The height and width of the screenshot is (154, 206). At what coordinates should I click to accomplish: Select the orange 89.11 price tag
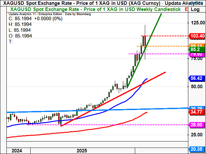pyautogui.click(x=196, y=46)
